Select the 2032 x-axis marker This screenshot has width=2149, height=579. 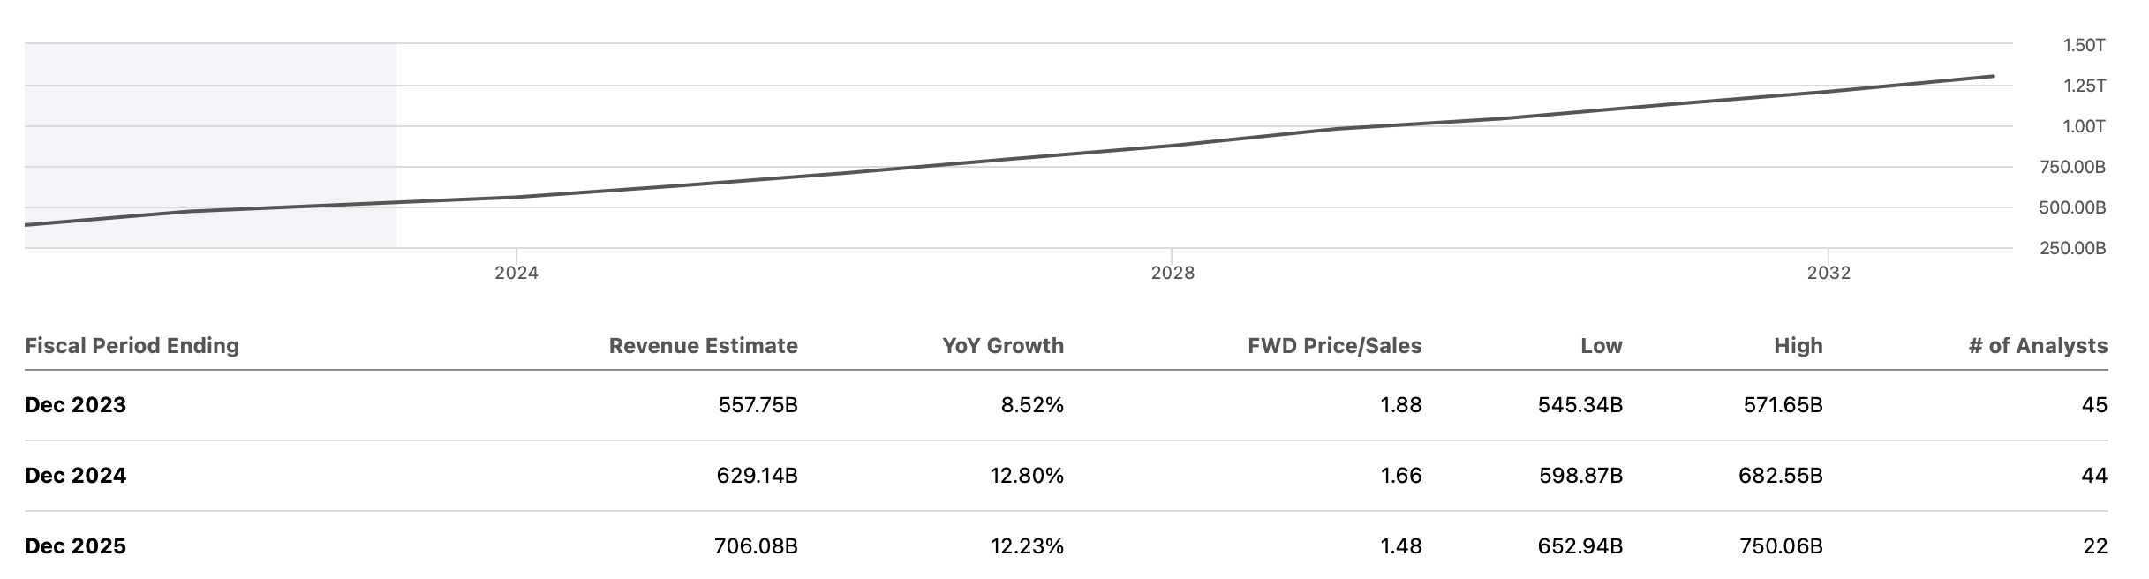click(1829, 274)
